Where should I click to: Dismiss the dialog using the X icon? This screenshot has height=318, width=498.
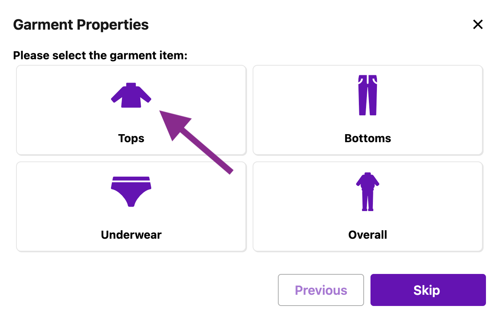click(x=478, y=25)
